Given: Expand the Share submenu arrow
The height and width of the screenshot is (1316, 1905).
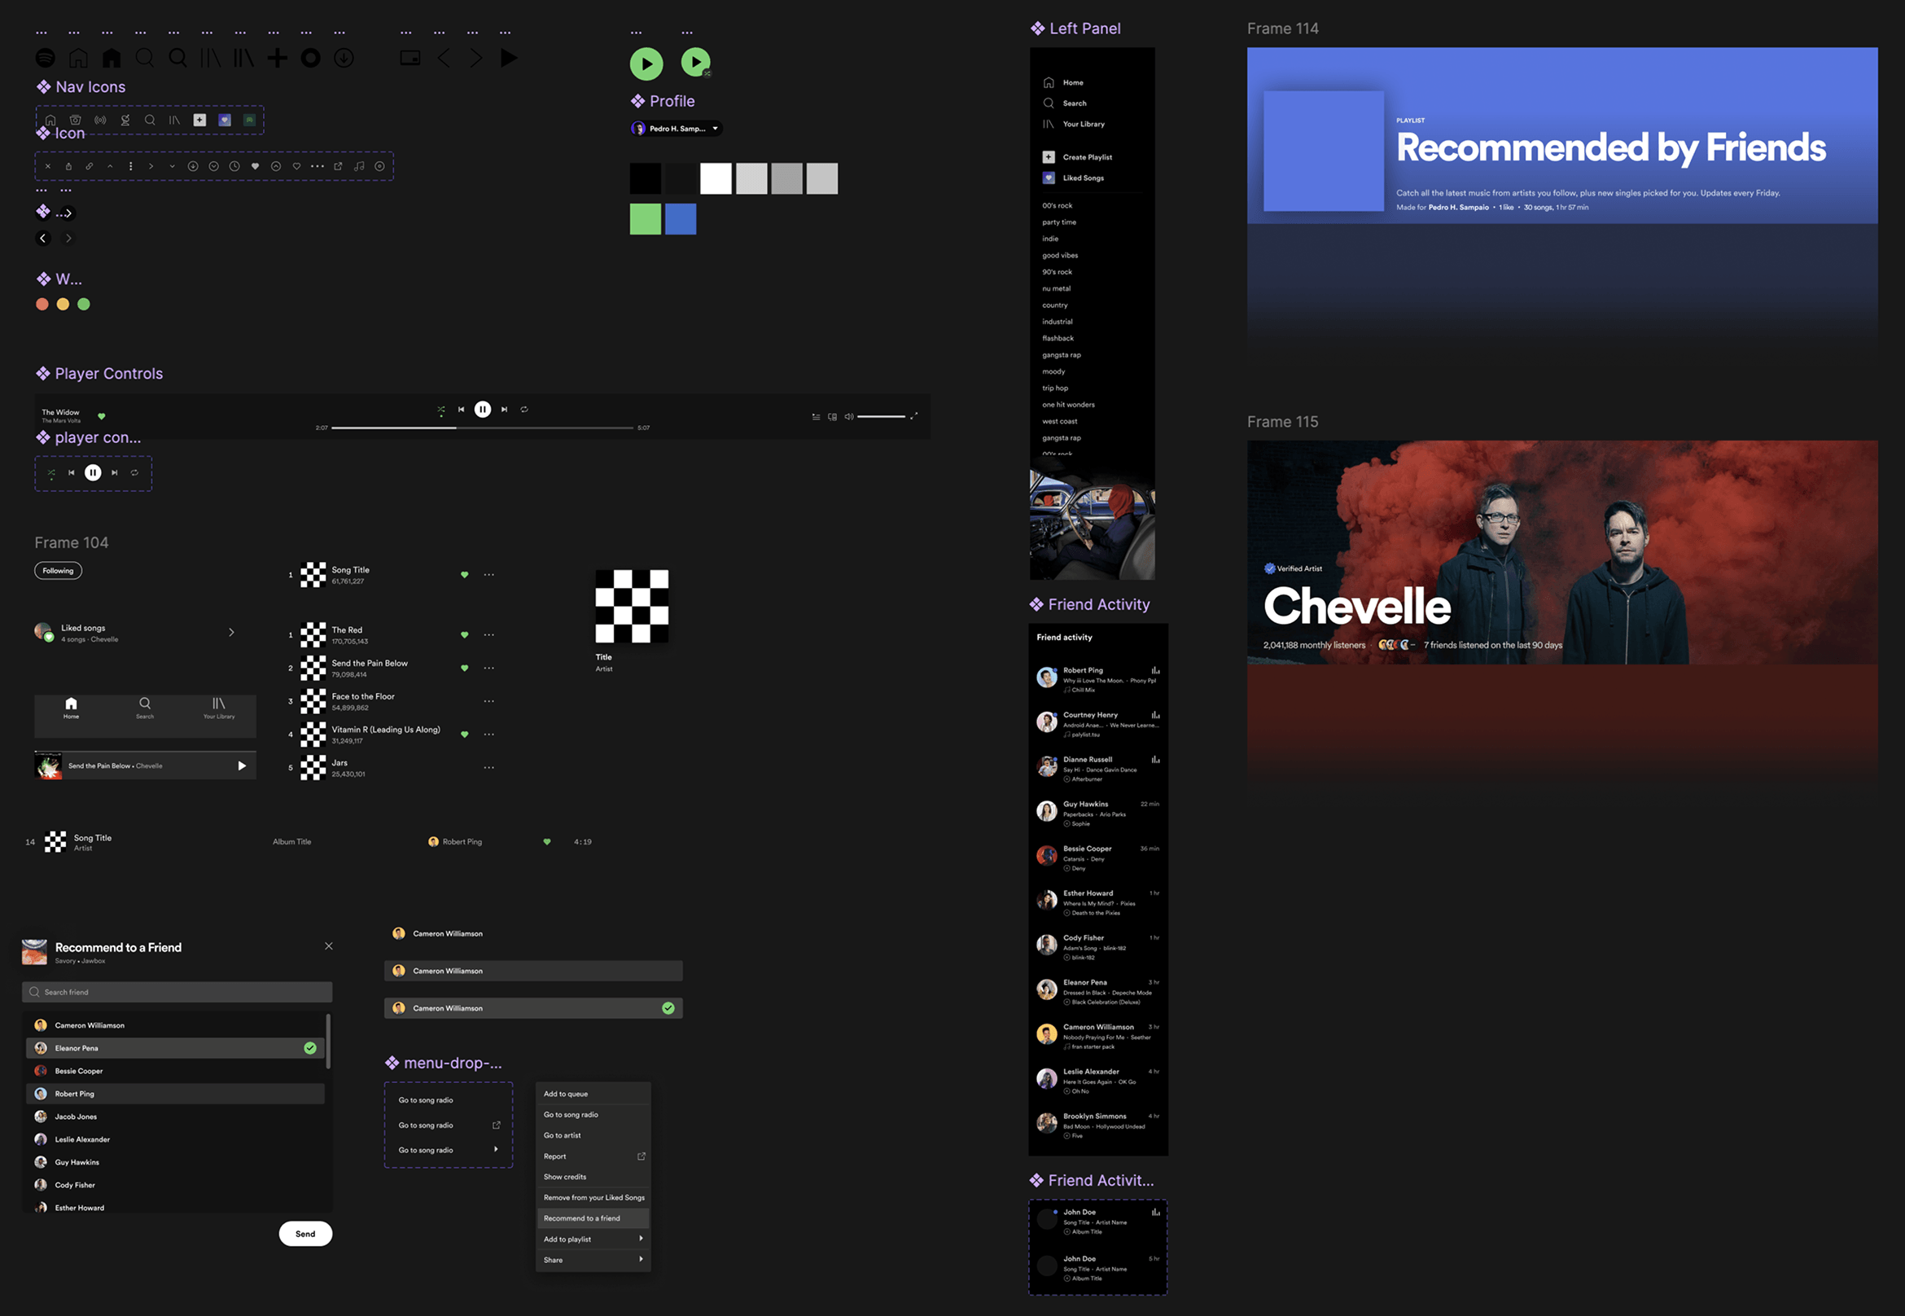Looking at the screenshot, I should [x=642, y=1259].
